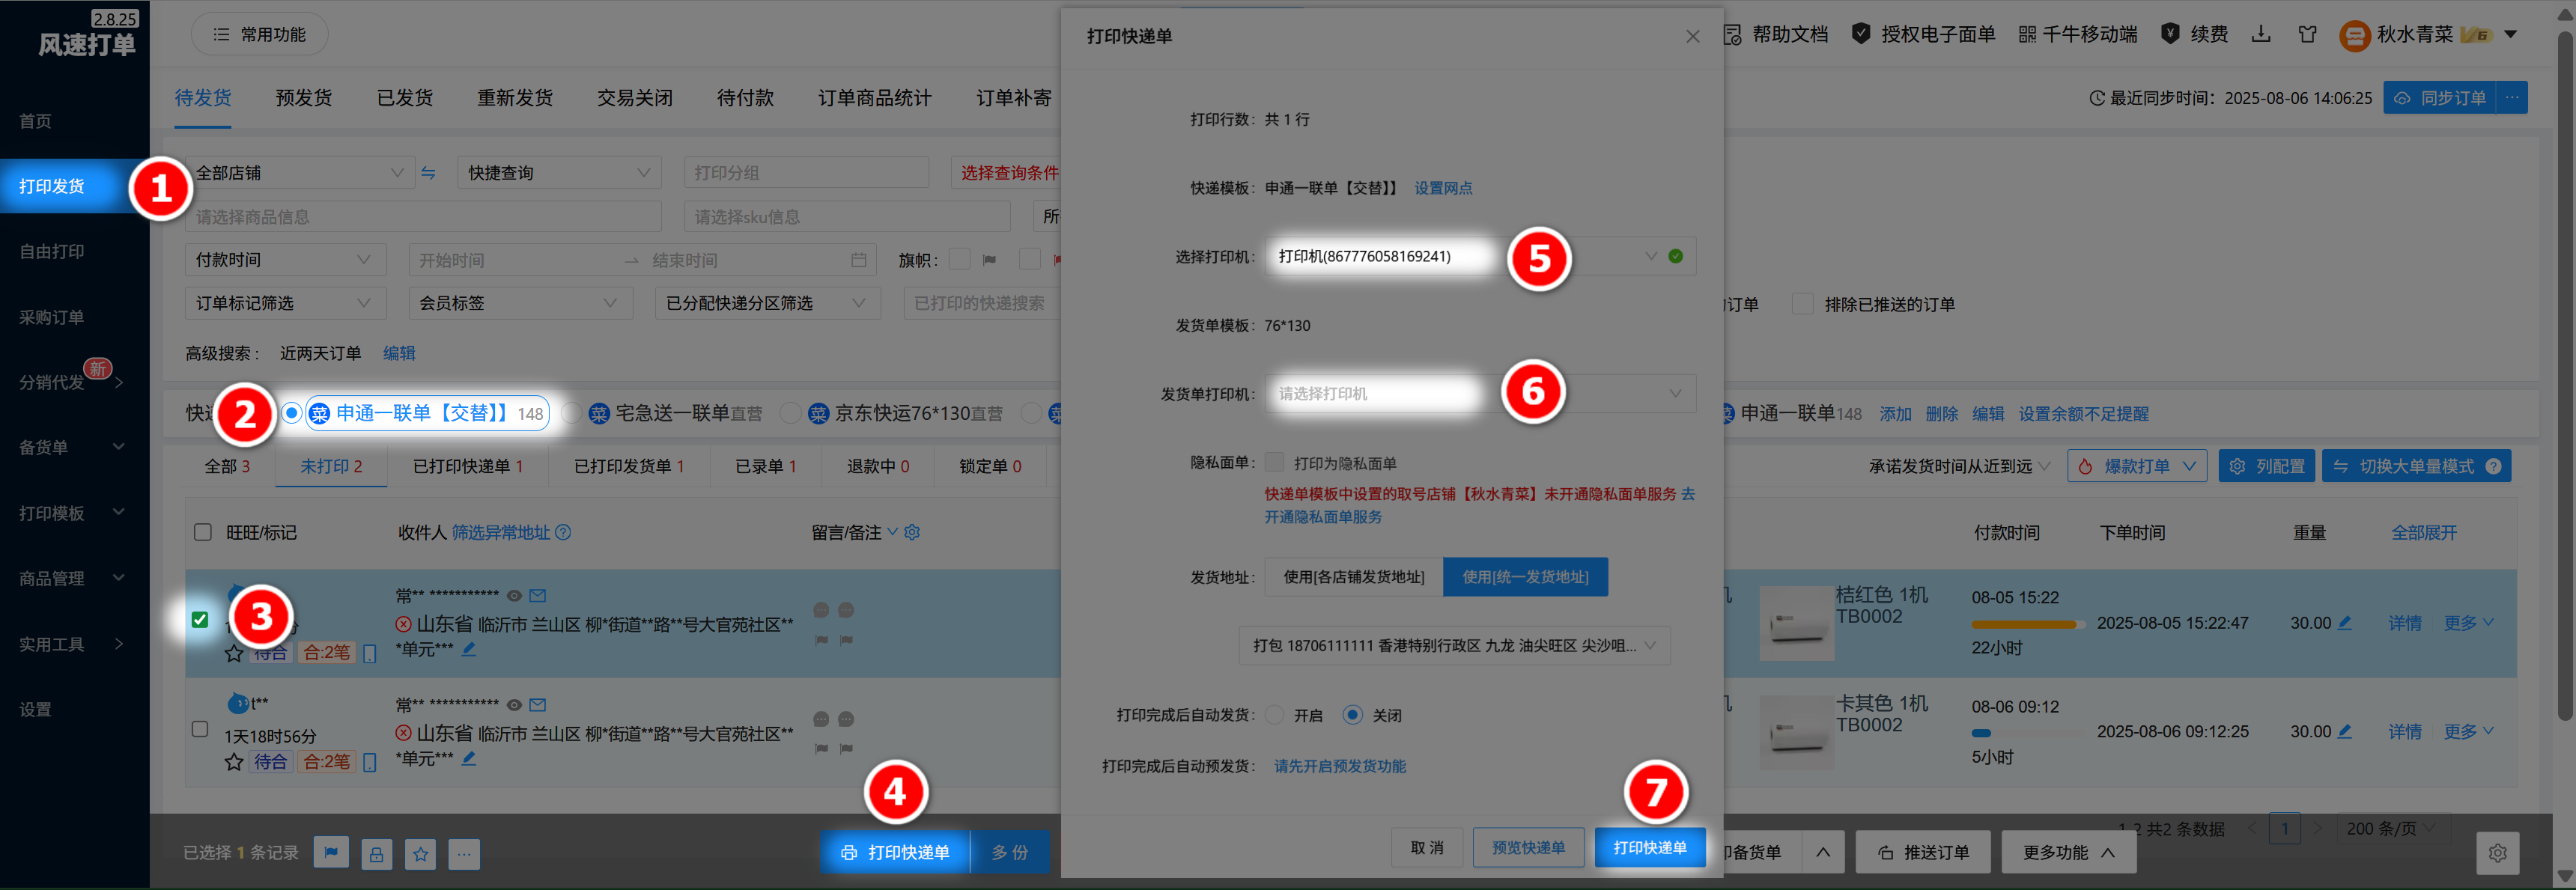Click the ellipsis beside 同步订单 button
The width and height of the screenshot is (2576, 890).
(x=2512, y=97)
